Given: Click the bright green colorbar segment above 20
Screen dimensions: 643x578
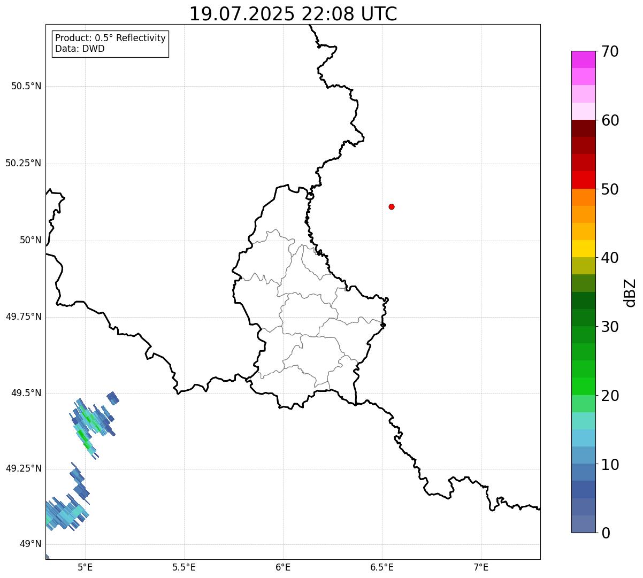Looking at the screenshot, I should (583, 387).
